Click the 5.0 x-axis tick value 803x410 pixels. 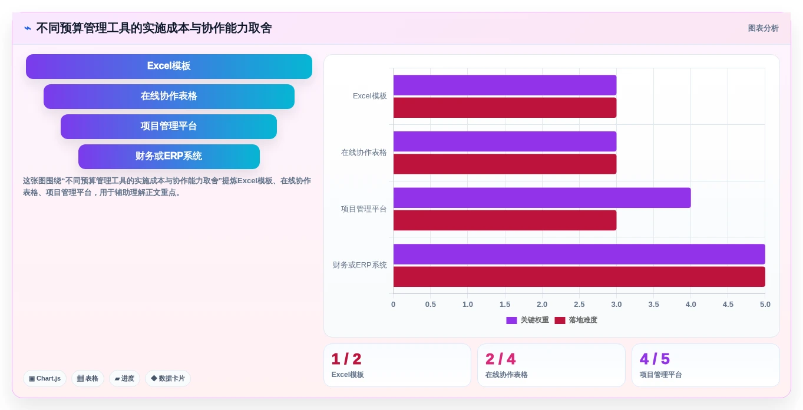tap(765, 305)
